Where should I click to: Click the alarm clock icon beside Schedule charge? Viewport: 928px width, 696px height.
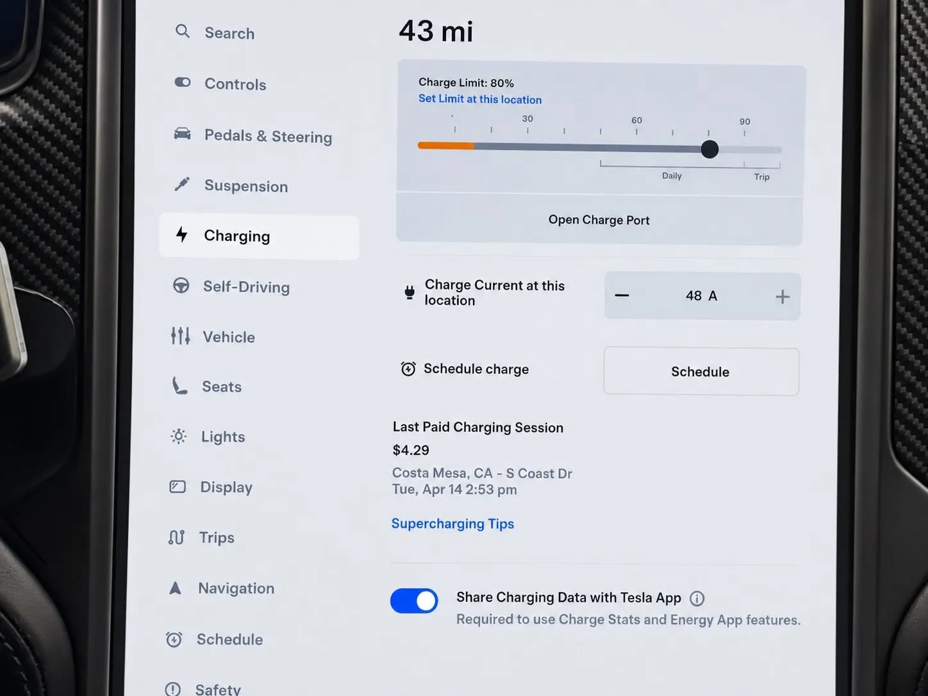pos(408,369)
